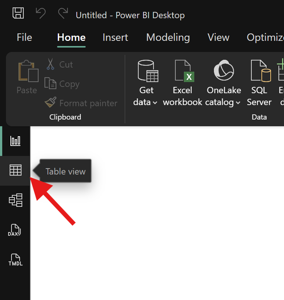Click the Undo arrow icon
284x300 pixels.
tap(41, 13)
